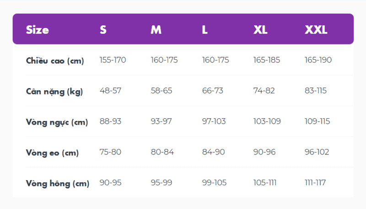Screen dimensions: 366x209
Task: Click the Vòng eo (cm) row label
Action: (x=52, y=153)
